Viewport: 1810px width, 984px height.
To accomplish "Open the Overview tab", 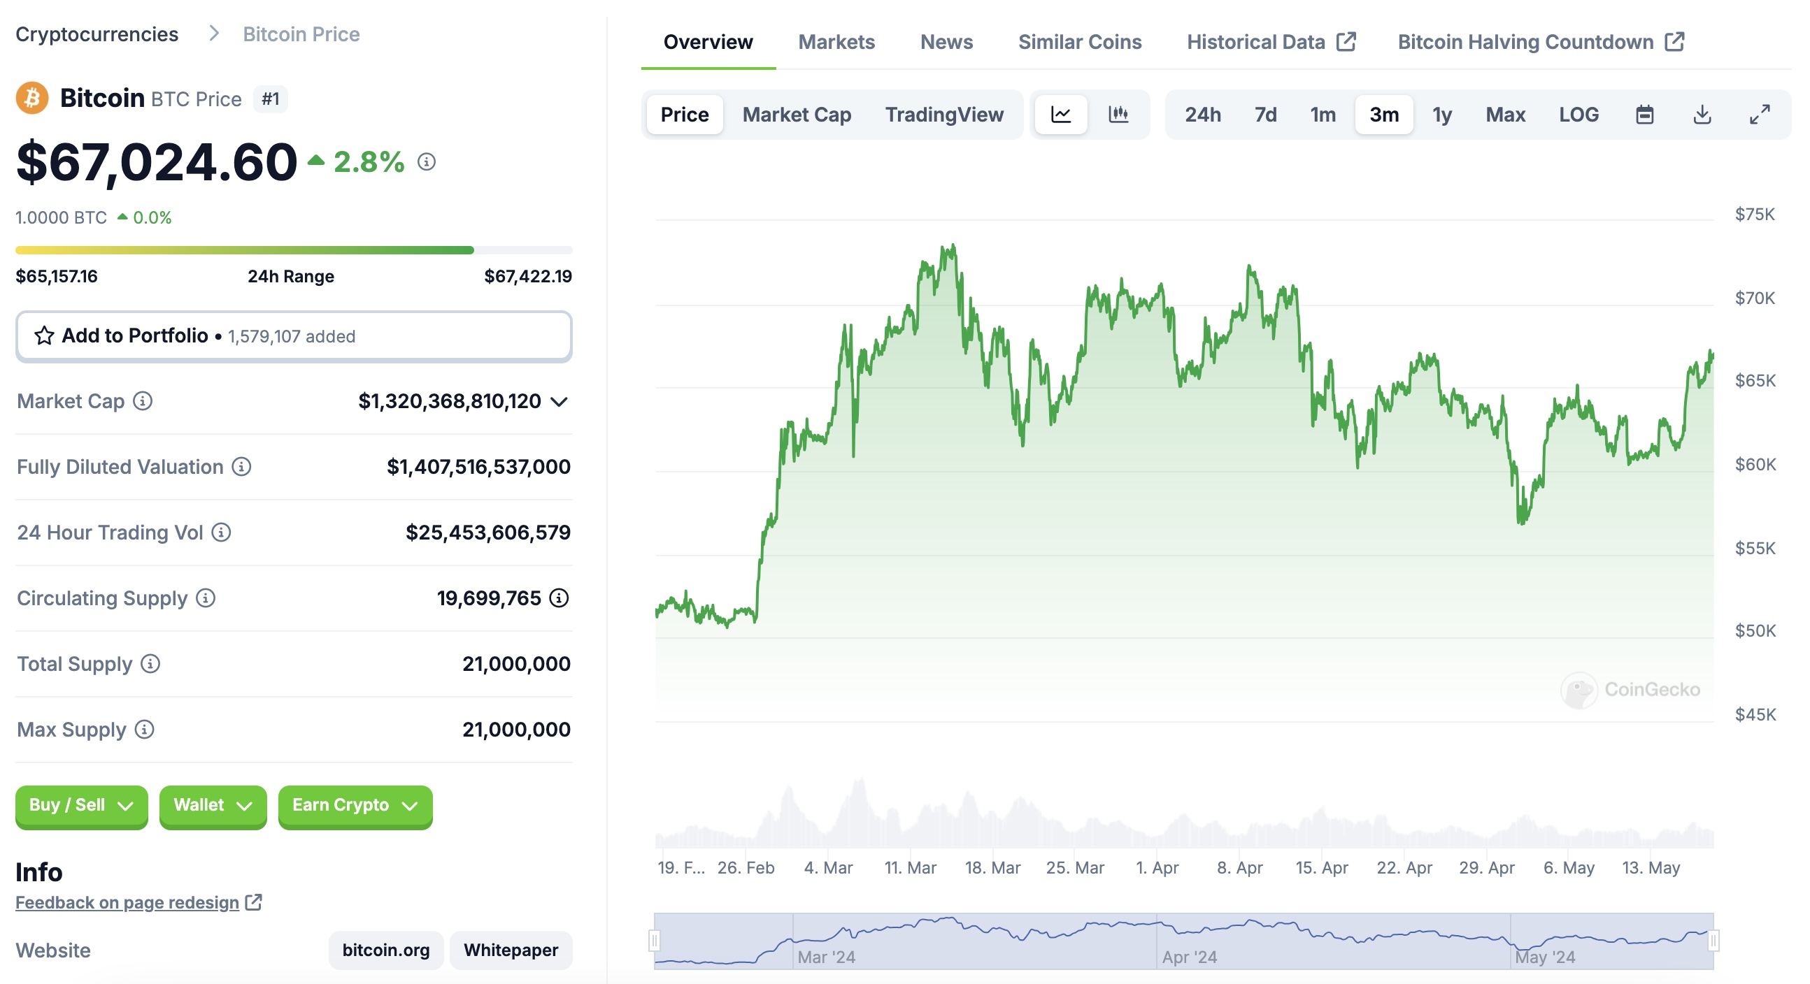I will [708, 42].
